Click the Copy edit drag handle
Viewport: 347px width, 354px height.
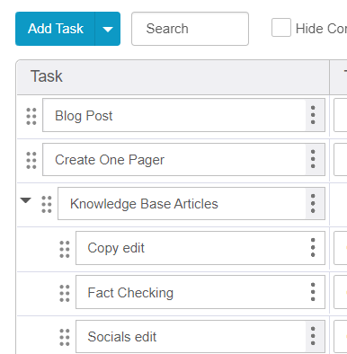(65, 249)
